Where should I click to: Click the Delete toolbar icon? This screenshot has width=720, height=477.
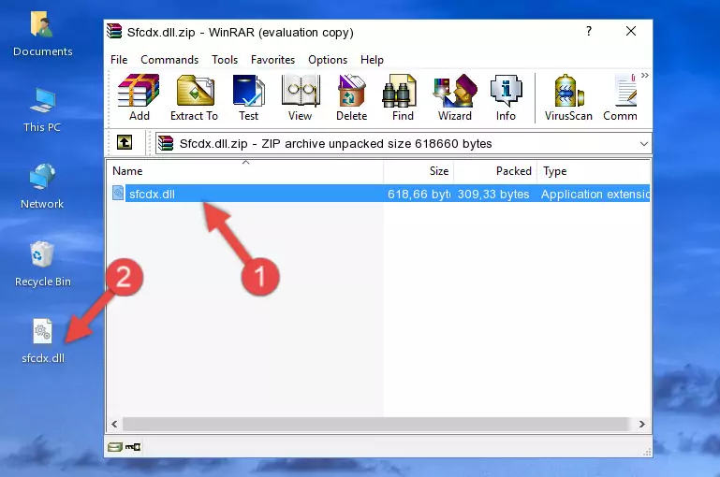(352, 97)
